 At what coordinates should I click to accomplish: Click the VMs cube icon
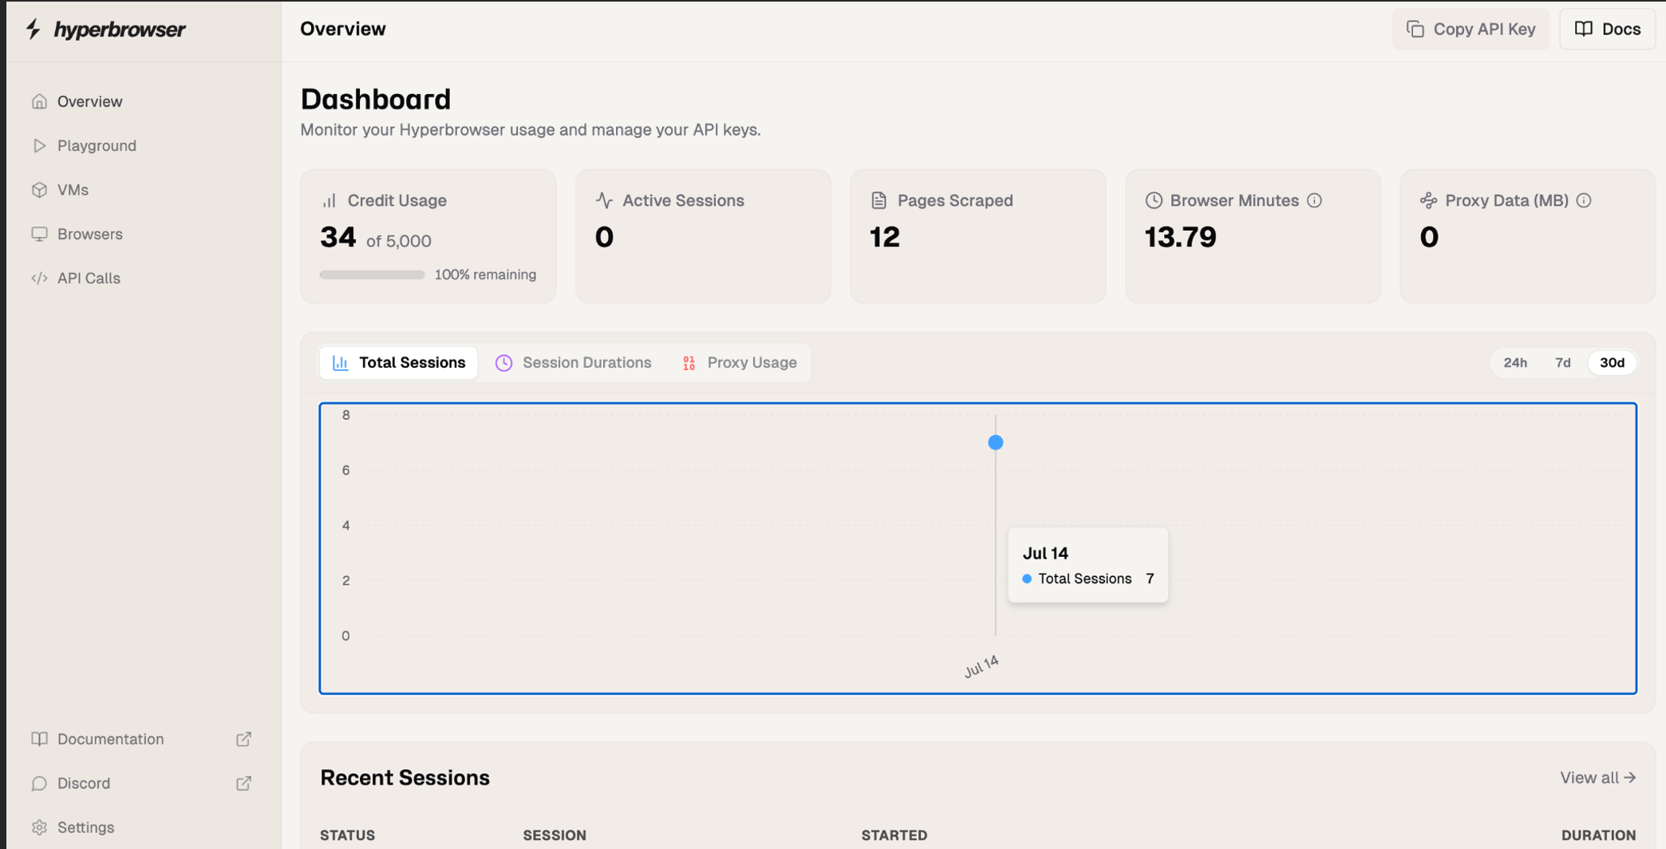tap(39, 190)
